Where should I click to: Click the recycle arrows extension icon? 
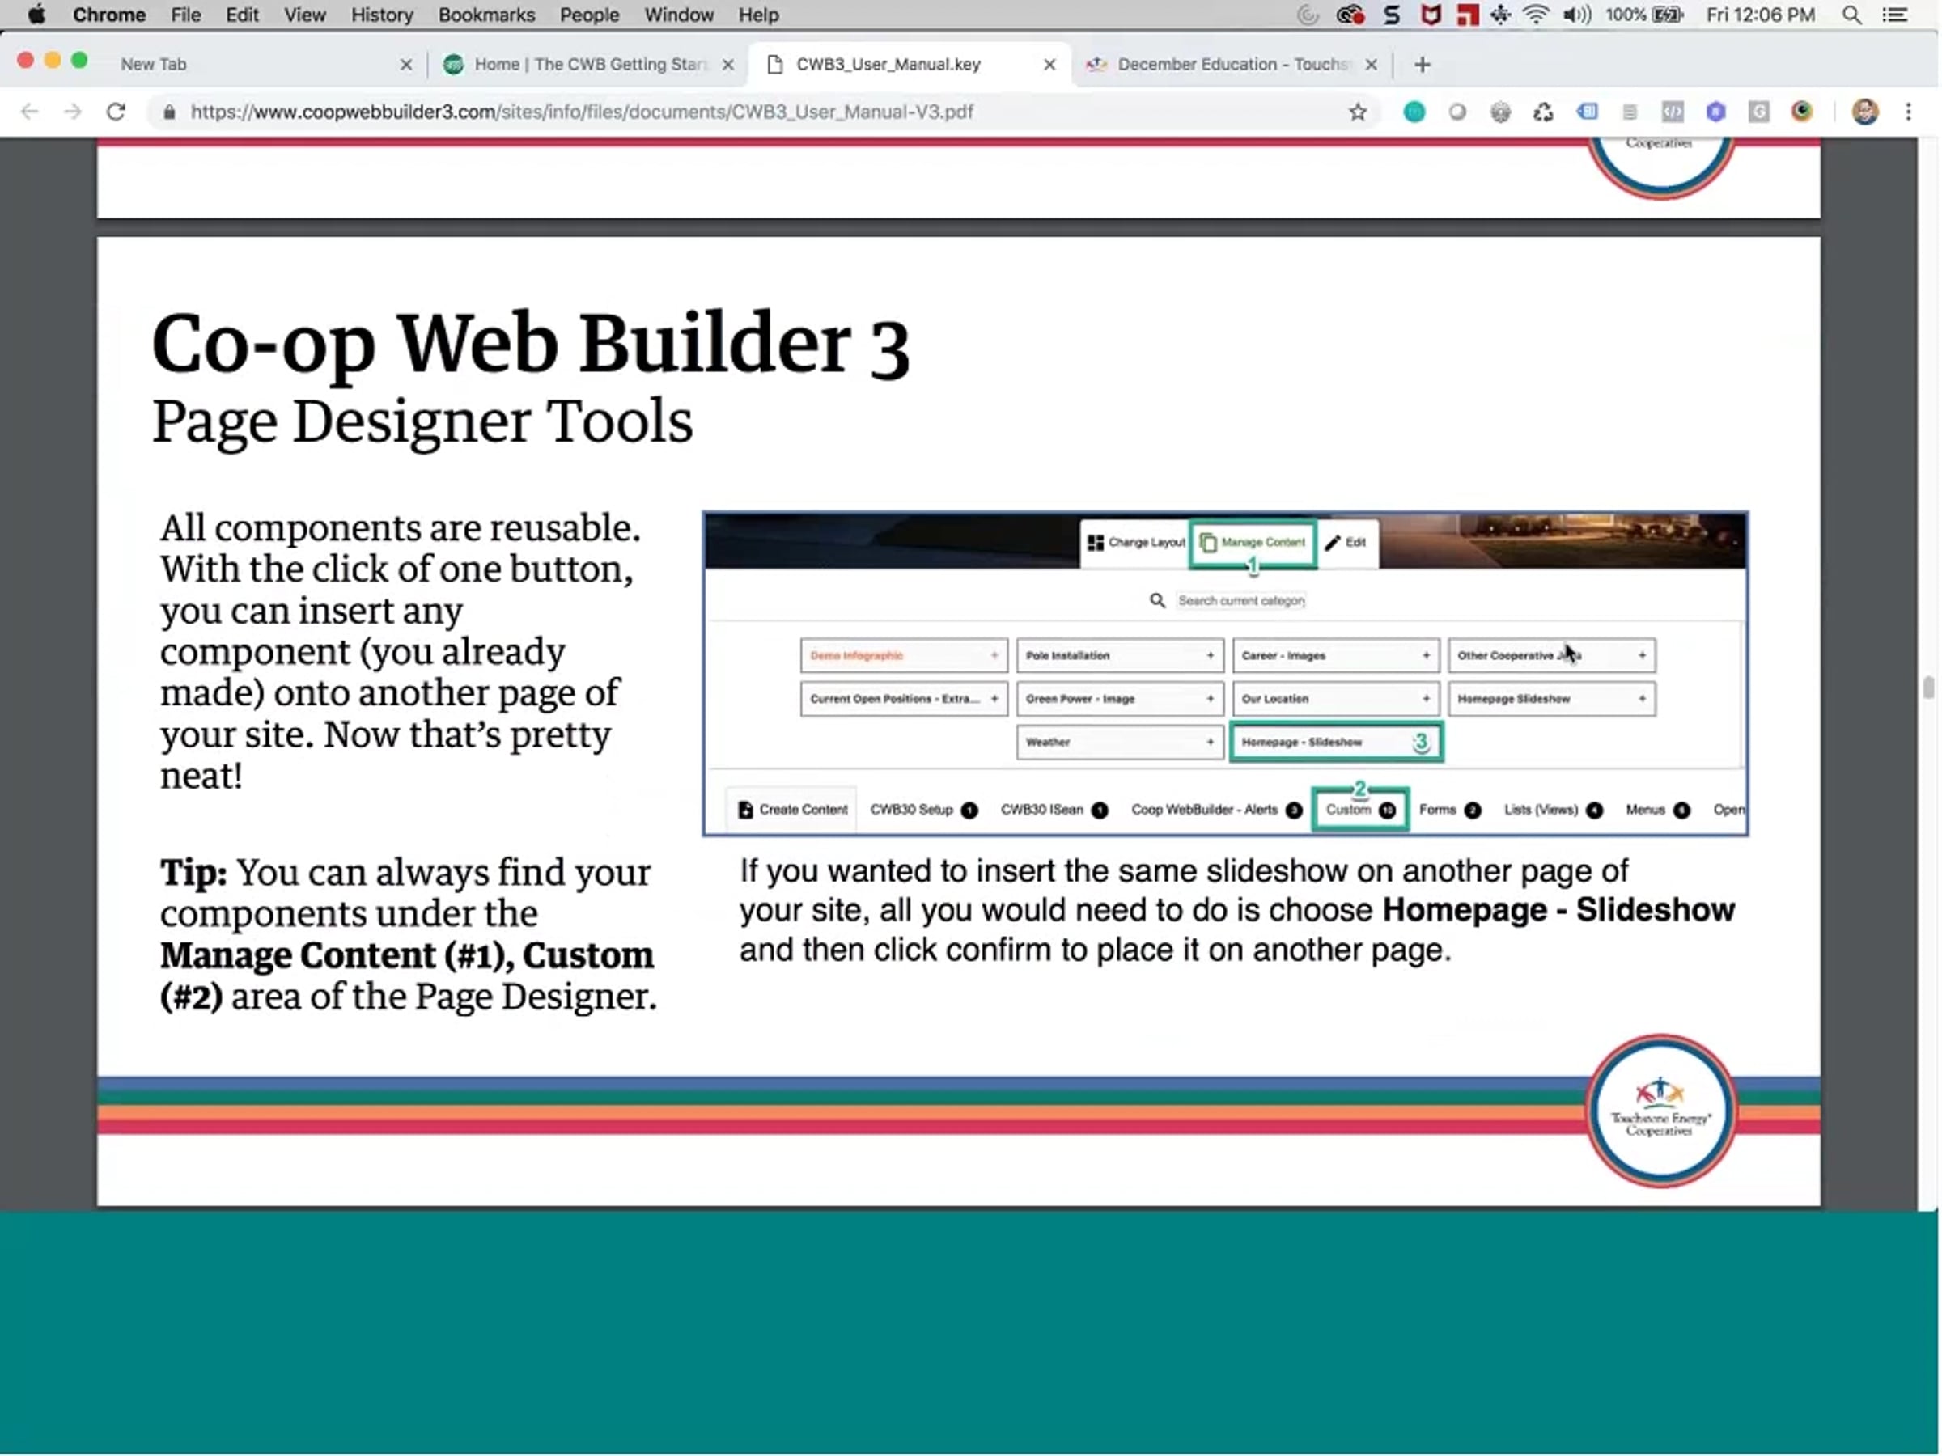coord(1543,112)
